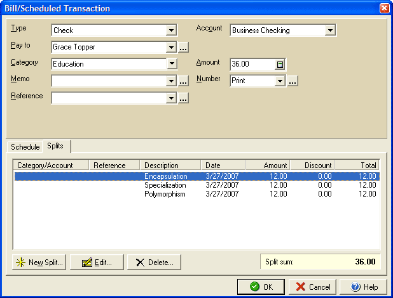This screenshot has height=298, width=393.
Task: Open the Pay to dropdown list
Action: pyautogui.click(x=170, y=47)
